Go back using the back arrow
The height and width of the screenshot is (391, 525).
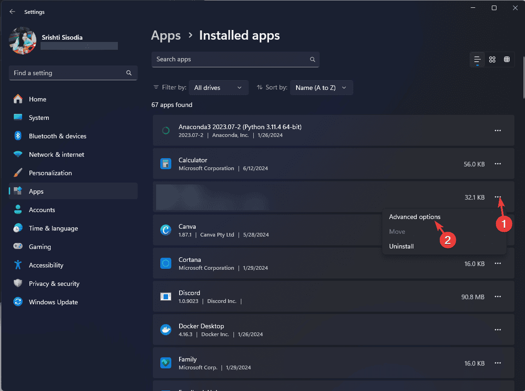click(12, 12)
